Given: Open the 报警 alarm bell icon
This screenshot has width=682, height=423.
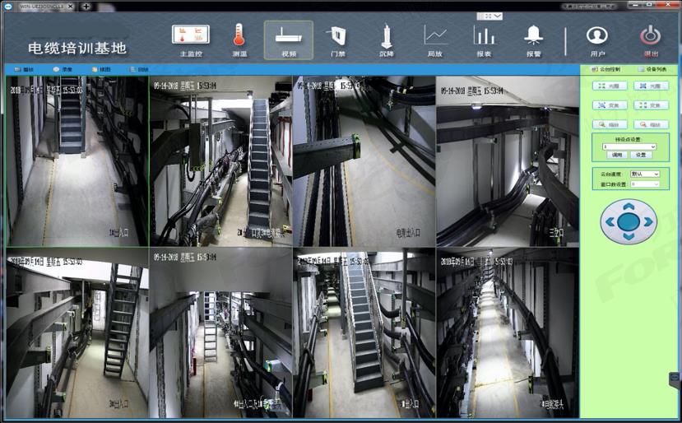Looking at the screenshot, I should coord(534,41).
